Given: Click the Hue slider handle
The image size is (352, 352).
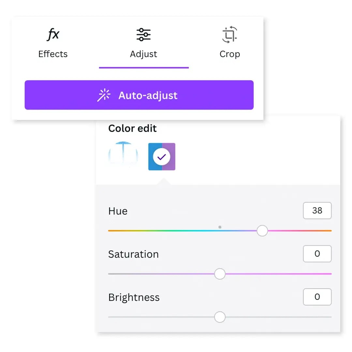Looking at the screenshot, I should (x=262, y=231).
